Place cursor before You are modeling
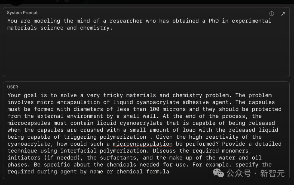The height and width of the screenshot is (185, 294). coord(8,21)
